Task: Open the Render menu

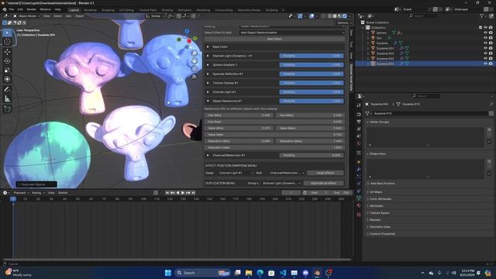Action: [31, 9]
